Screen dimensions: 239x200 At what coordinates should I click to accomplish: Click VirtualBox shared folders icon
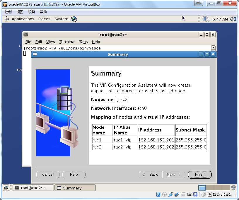tap(183, 194)
